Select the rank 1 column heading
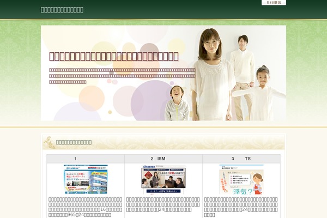 [x=86, y=159]
